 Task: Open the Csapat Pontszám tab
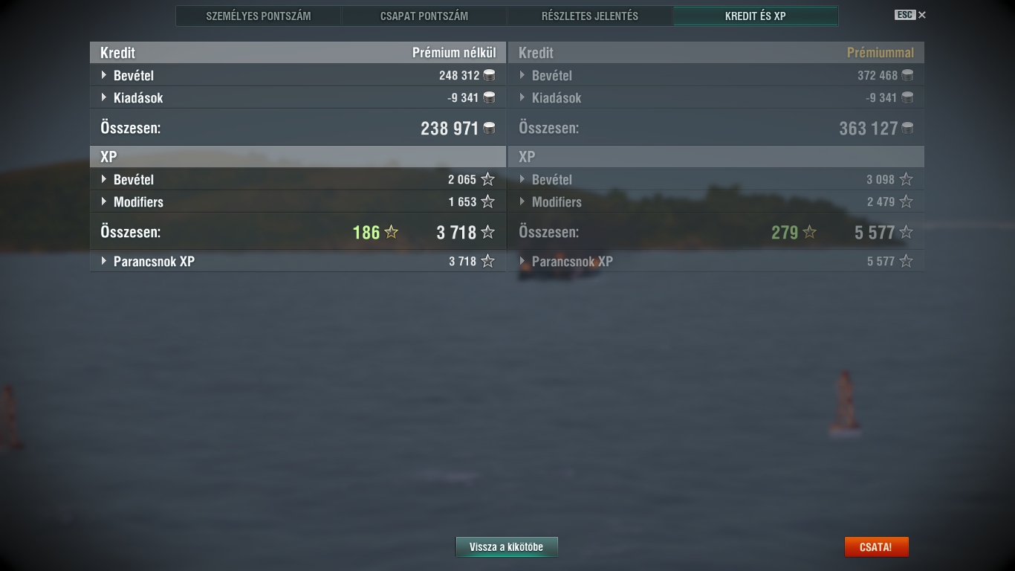click(x=424, y=16)
